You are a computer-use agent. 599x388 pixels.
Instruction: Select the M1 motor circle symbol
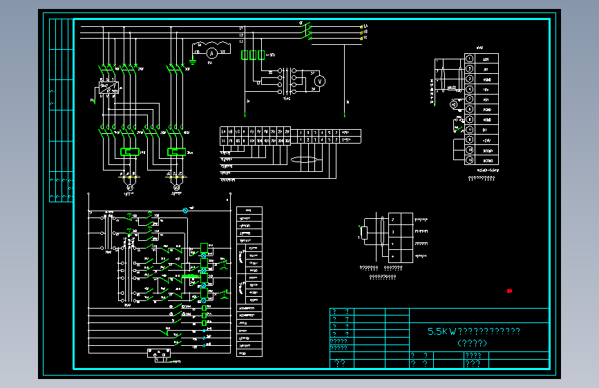click(x=129, y=188)
